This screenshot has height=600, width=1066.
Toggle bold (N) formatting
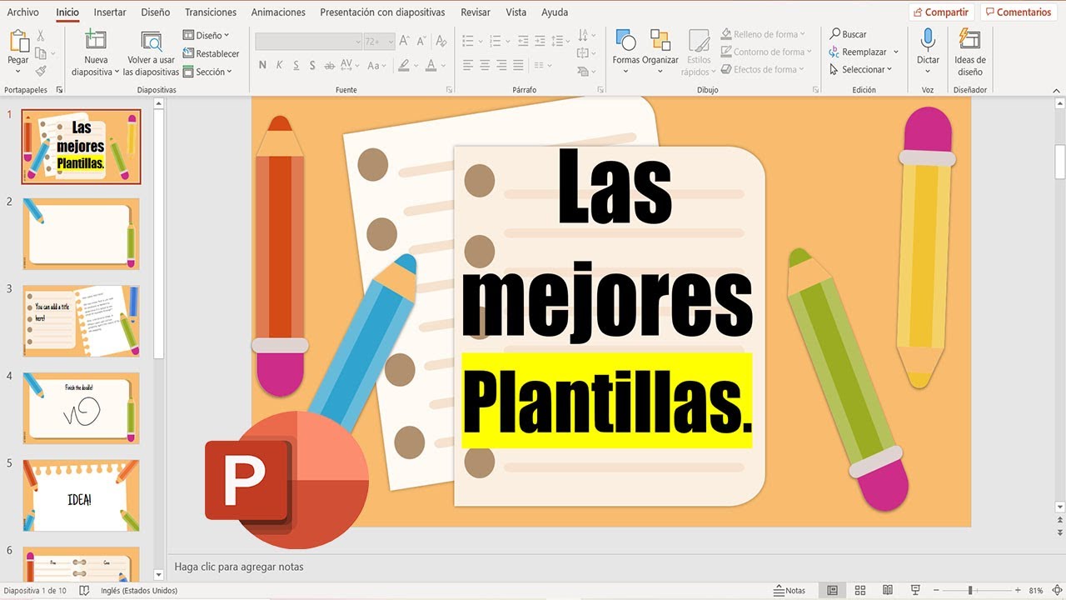click(x=262, y=65)
